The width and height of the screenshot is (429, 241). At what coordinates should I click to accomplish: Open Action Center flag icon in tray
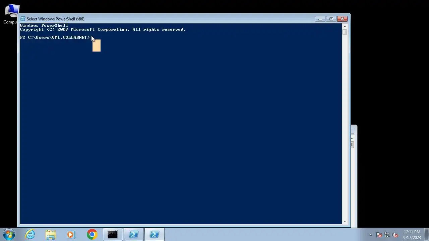point(379,235)
